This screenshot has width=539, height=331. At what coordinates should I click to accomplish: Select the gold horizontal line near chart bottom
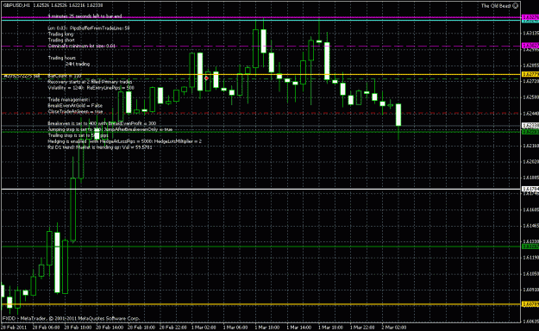(x=261, y=304)
